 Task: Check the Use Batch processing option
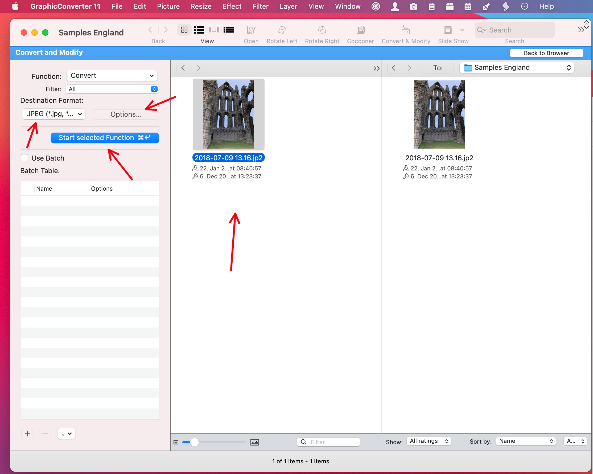coord(24,158)
